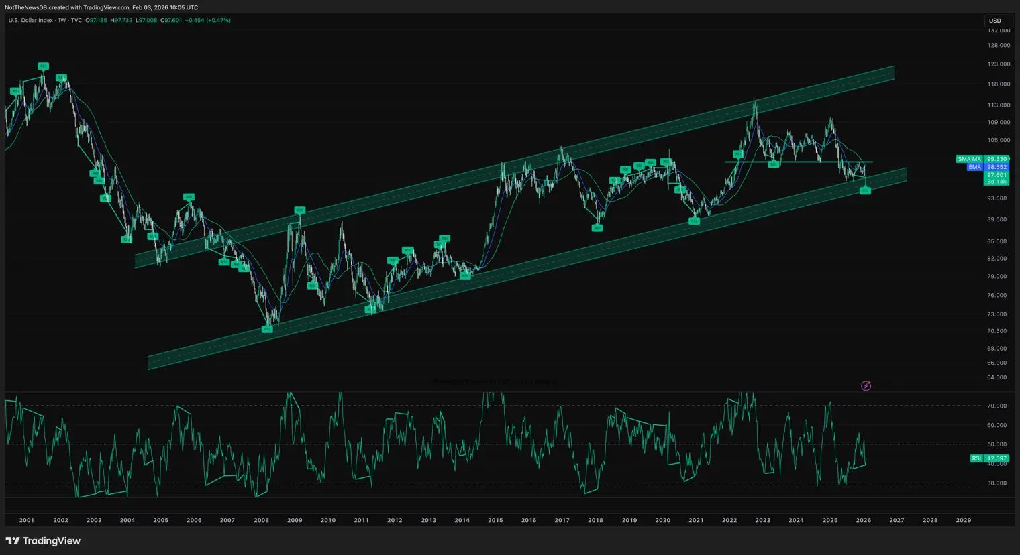Click the bar countdown 3d 14h
The width and height of the screenshot is (1020, 555).
(x=997, y=182)
